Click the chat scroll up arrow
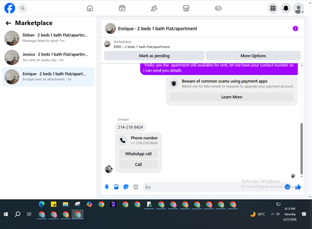Viewport: 312px width, 229px height. pos(301,66)
